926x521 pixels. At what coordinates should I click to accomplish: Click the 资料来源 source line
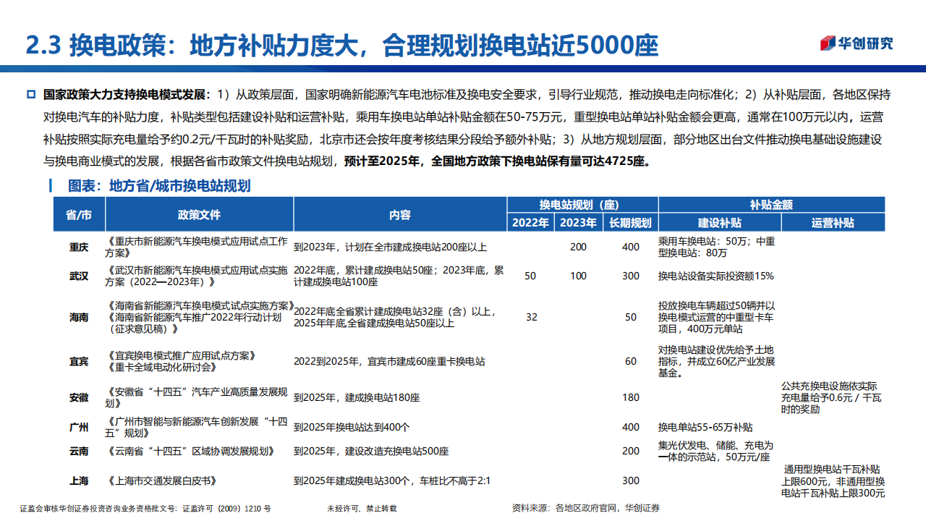point(585,508)
